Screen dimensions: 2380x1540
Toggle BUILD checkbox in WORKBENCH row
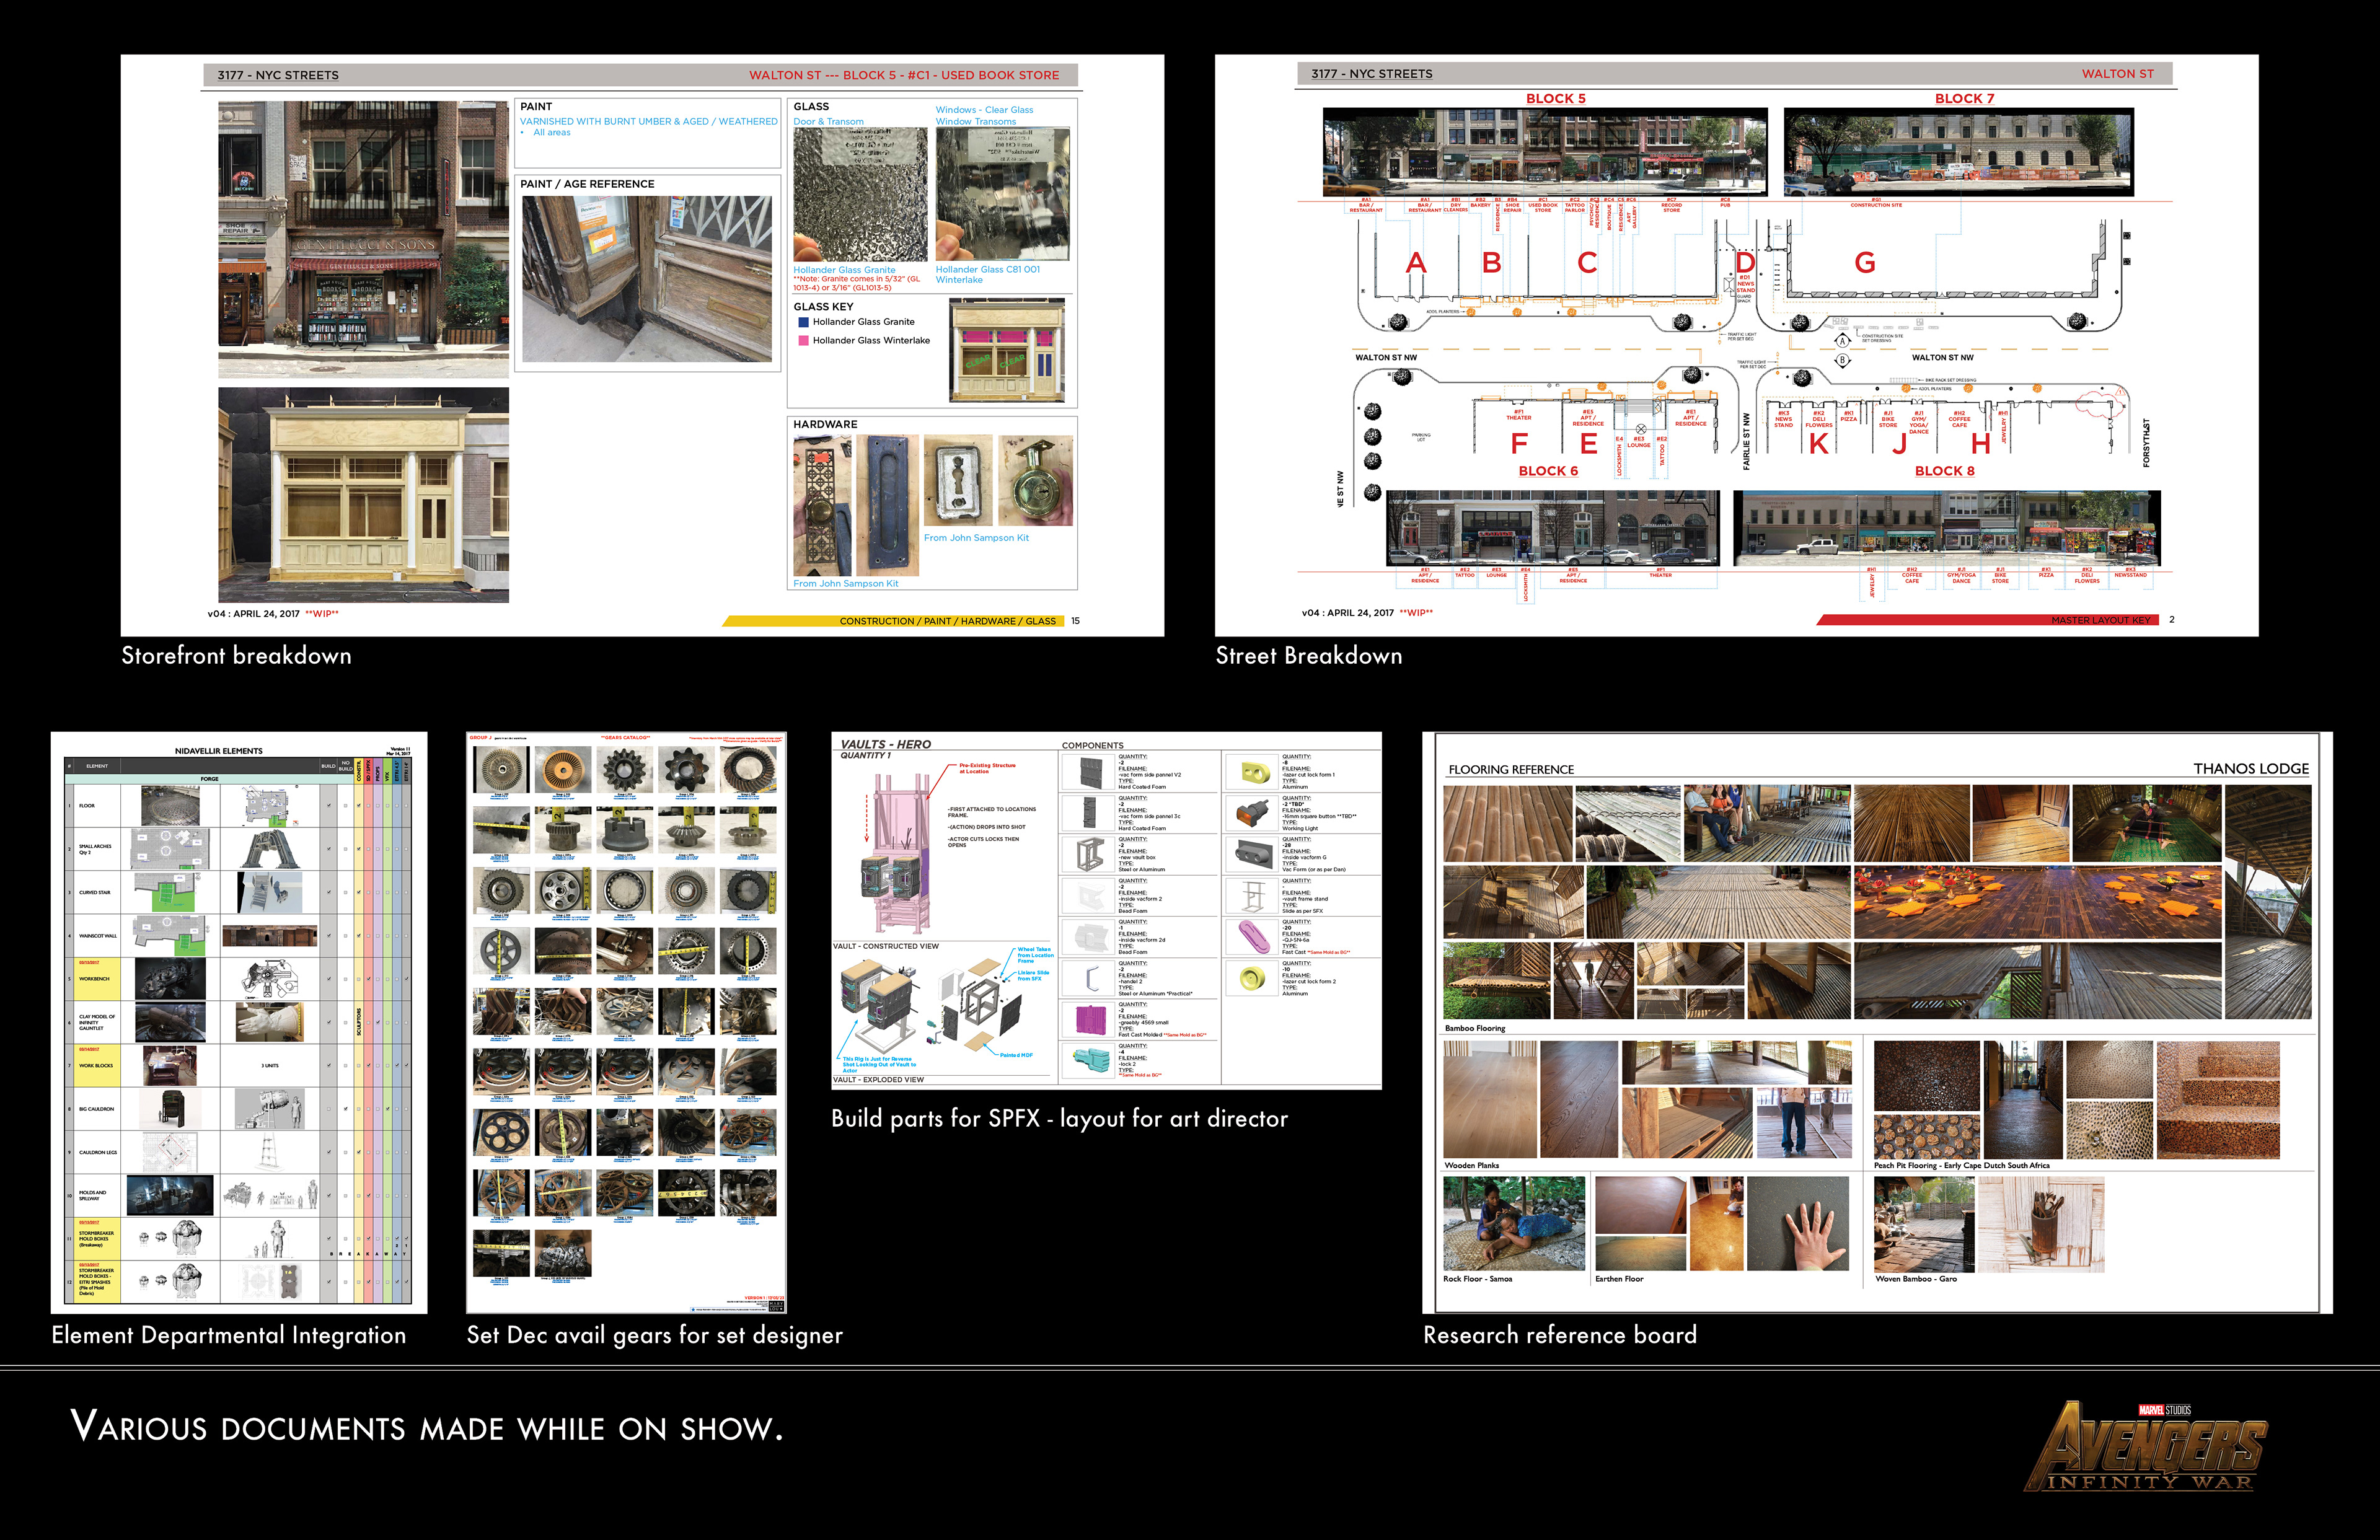[329, 979]
